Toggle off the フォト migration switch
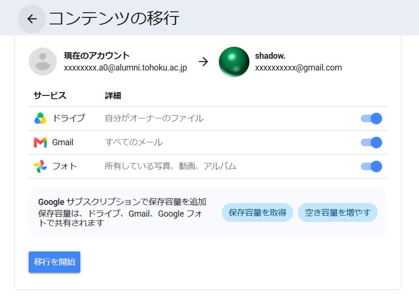Screen dimensions: 419x297 (x=371, y=166)
